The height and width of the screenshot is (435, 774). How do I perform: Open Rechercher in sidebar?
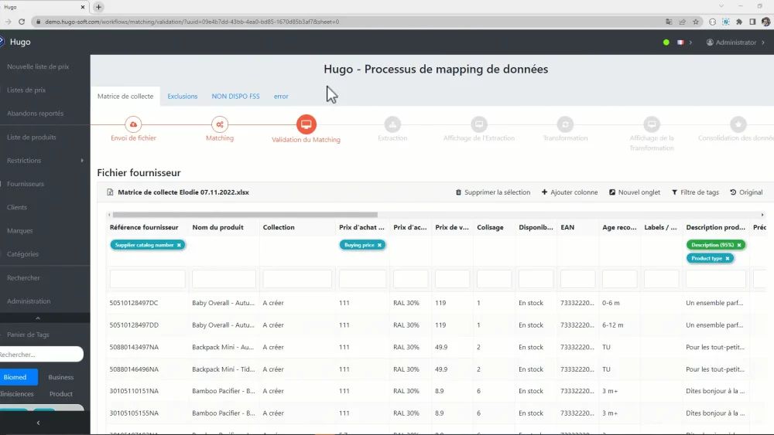click(x=23, y=278)
